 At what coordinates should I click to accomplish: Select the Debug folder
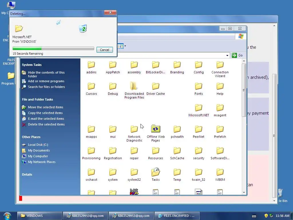tap(113, 89)
